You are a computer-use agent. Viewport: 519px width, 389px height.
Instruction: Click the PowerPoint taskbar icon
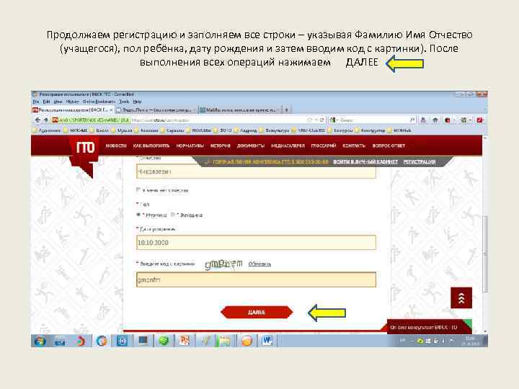point(184,341)
